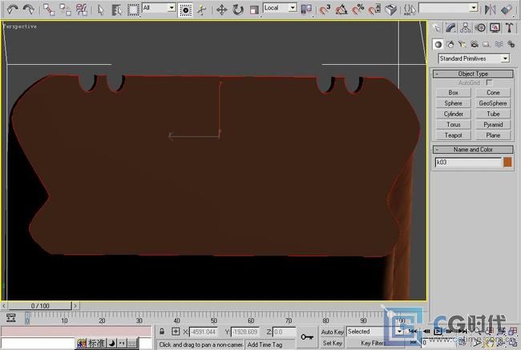Toggle the Spinner Snap icon
Screen dimensions: 521x350
[374, 10]
